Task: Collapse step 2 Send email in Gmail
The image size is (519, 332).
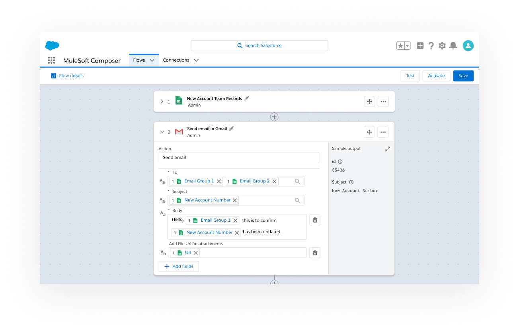Action: tap(162, 132)
